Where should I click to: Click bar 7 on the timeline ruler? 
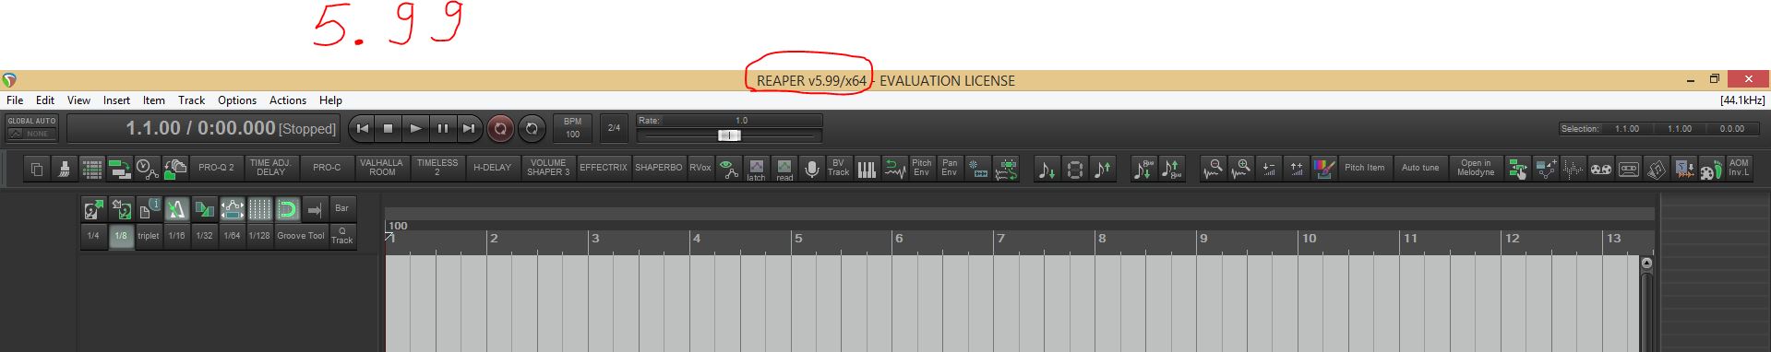click(1000, 238)
